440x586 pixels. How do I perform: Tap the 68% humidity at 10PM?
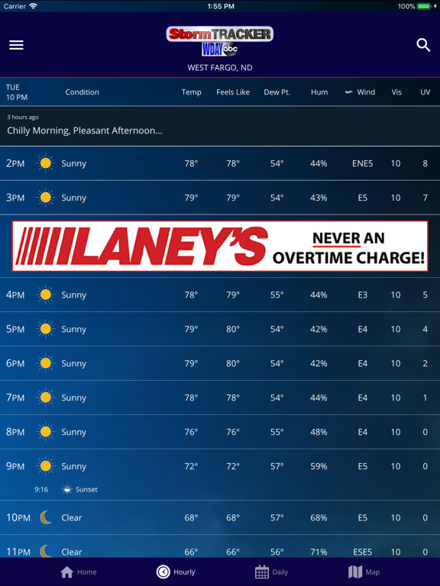(x=319, y=517)
